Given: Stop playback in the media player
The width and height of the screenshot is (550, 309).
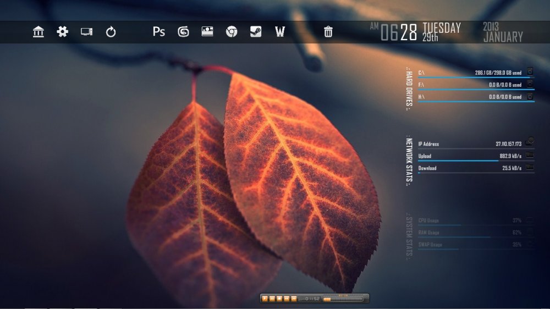Looking at the screenshot, I should tap(279, 299).
